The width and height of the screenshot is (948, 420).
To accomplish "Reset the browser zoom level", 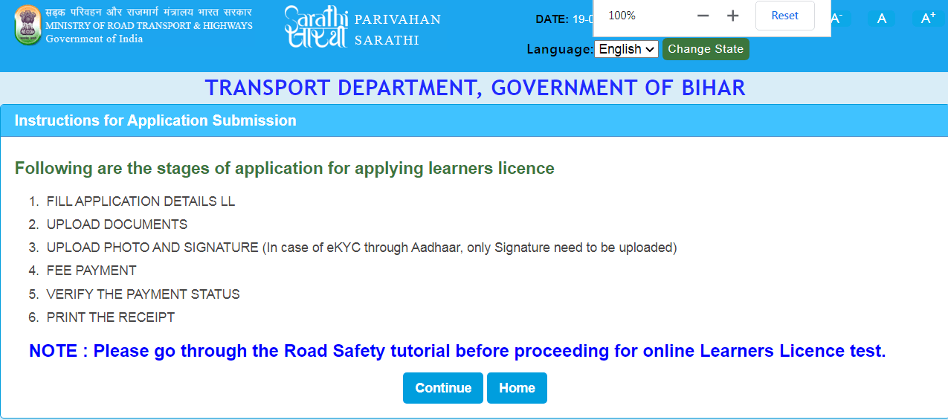I will (x=784, y=16).
